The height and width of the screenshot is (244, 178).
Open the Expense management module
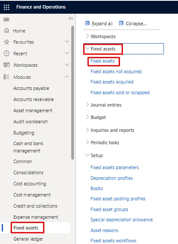point(36,217)
